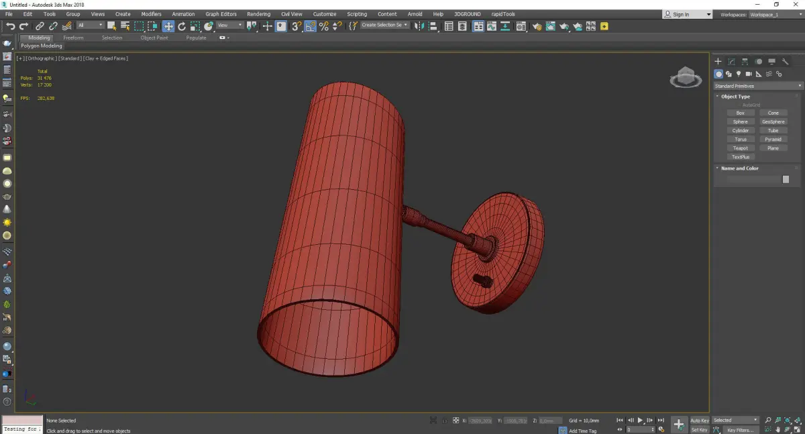Toggle the Percent Snap button
This screenshot has height=434, width=805.
(x=324, y=26)
